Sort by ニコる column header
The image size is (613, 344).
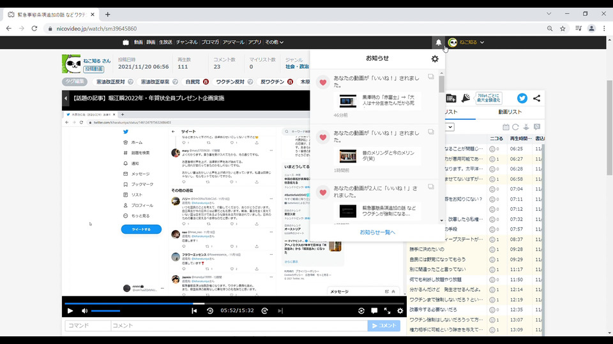(x=497, y=138)
